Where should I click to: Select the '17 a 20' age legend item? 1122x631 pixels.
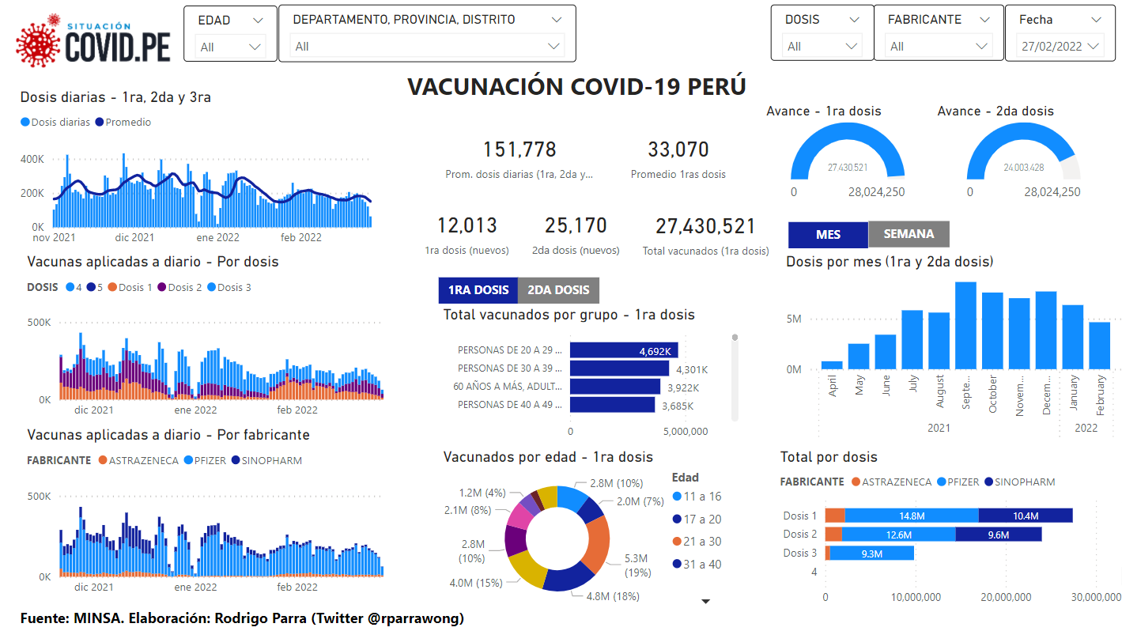[x=697, y=520]
